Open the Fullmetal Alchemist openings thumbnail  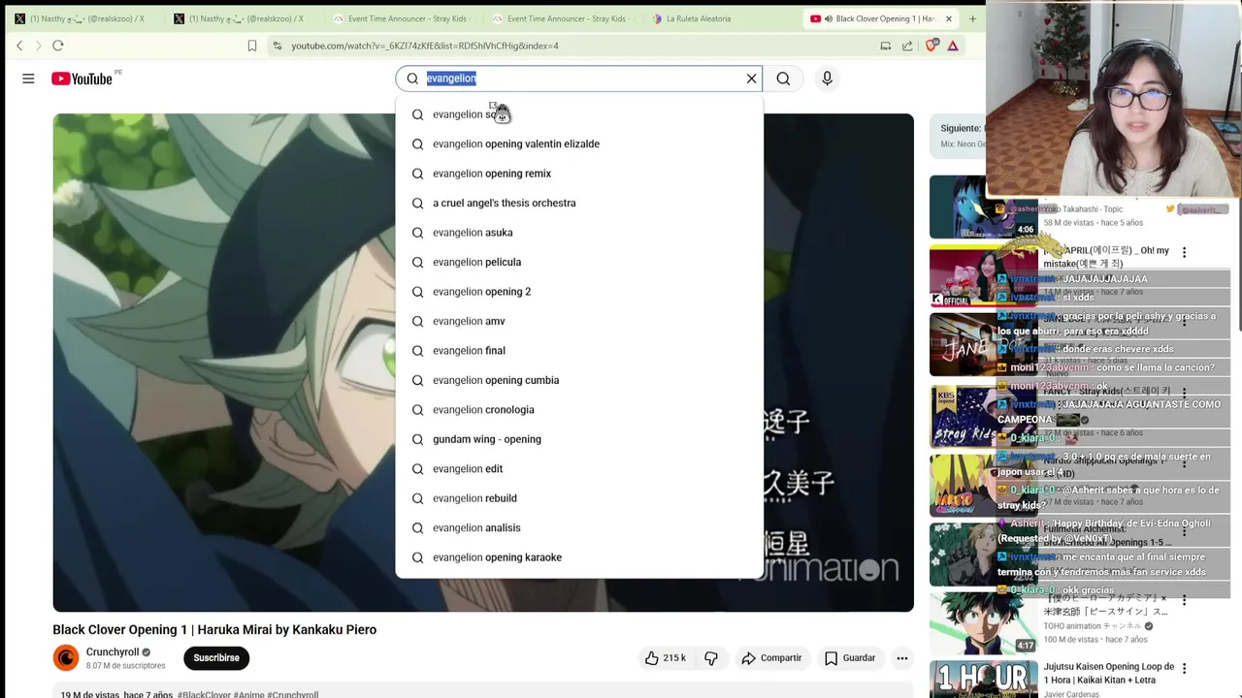click(983, 555)
